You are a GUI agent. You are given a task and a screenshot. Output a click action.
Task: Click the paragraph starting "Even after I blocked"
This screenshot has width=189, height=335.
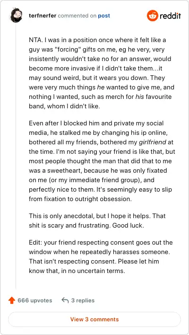pyautogui.click(x=102, y=161)
